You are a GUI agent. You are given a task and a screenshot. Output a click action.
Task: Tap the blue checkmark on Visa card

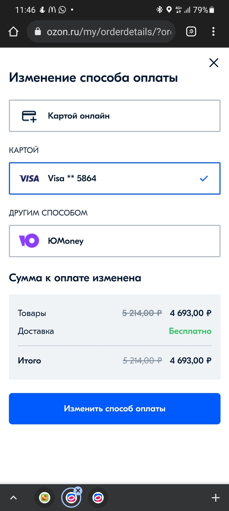[x=204, y=178]
